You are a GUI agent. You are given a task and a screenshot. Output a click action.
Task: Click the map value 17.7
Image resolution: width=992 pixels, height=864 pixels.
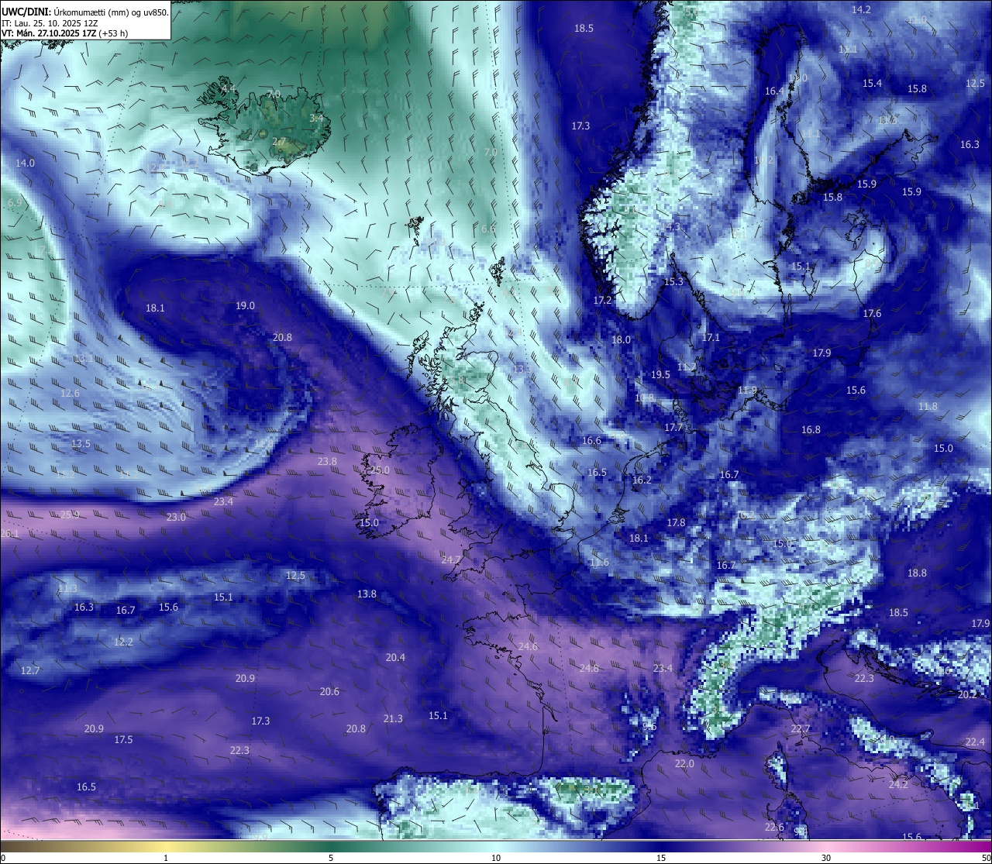(x=673, y=427)
